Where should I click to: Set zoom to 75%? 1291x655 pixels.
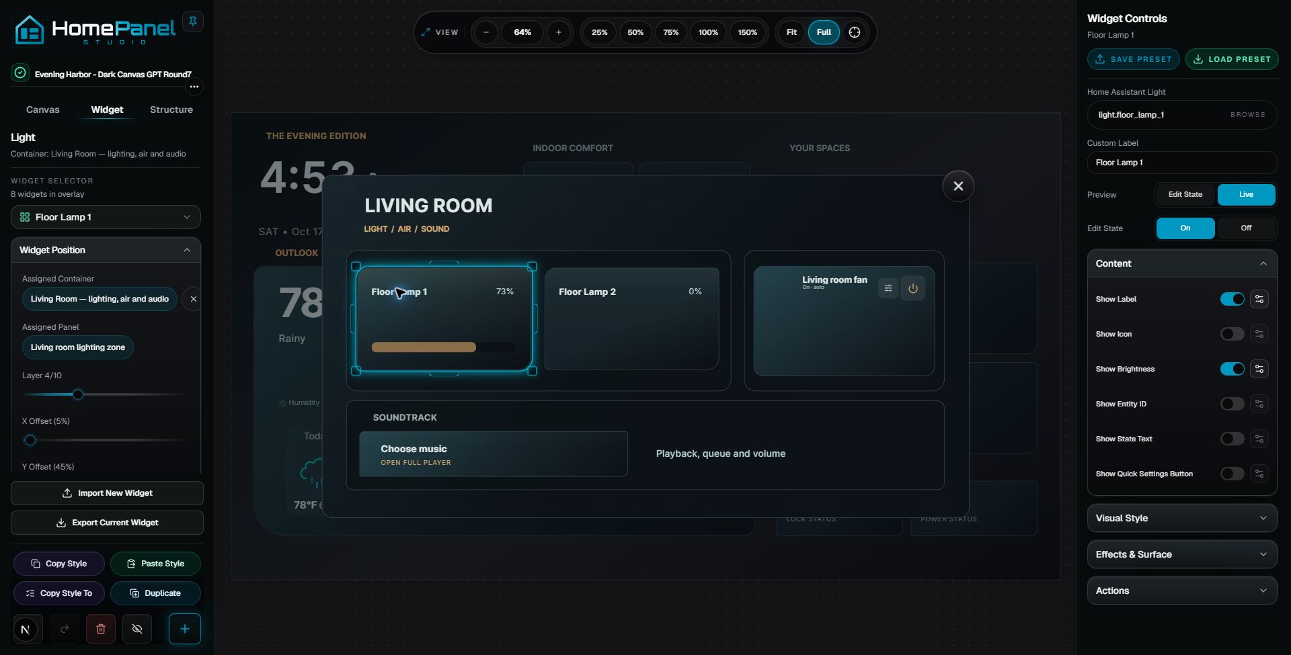click(671, 32)
